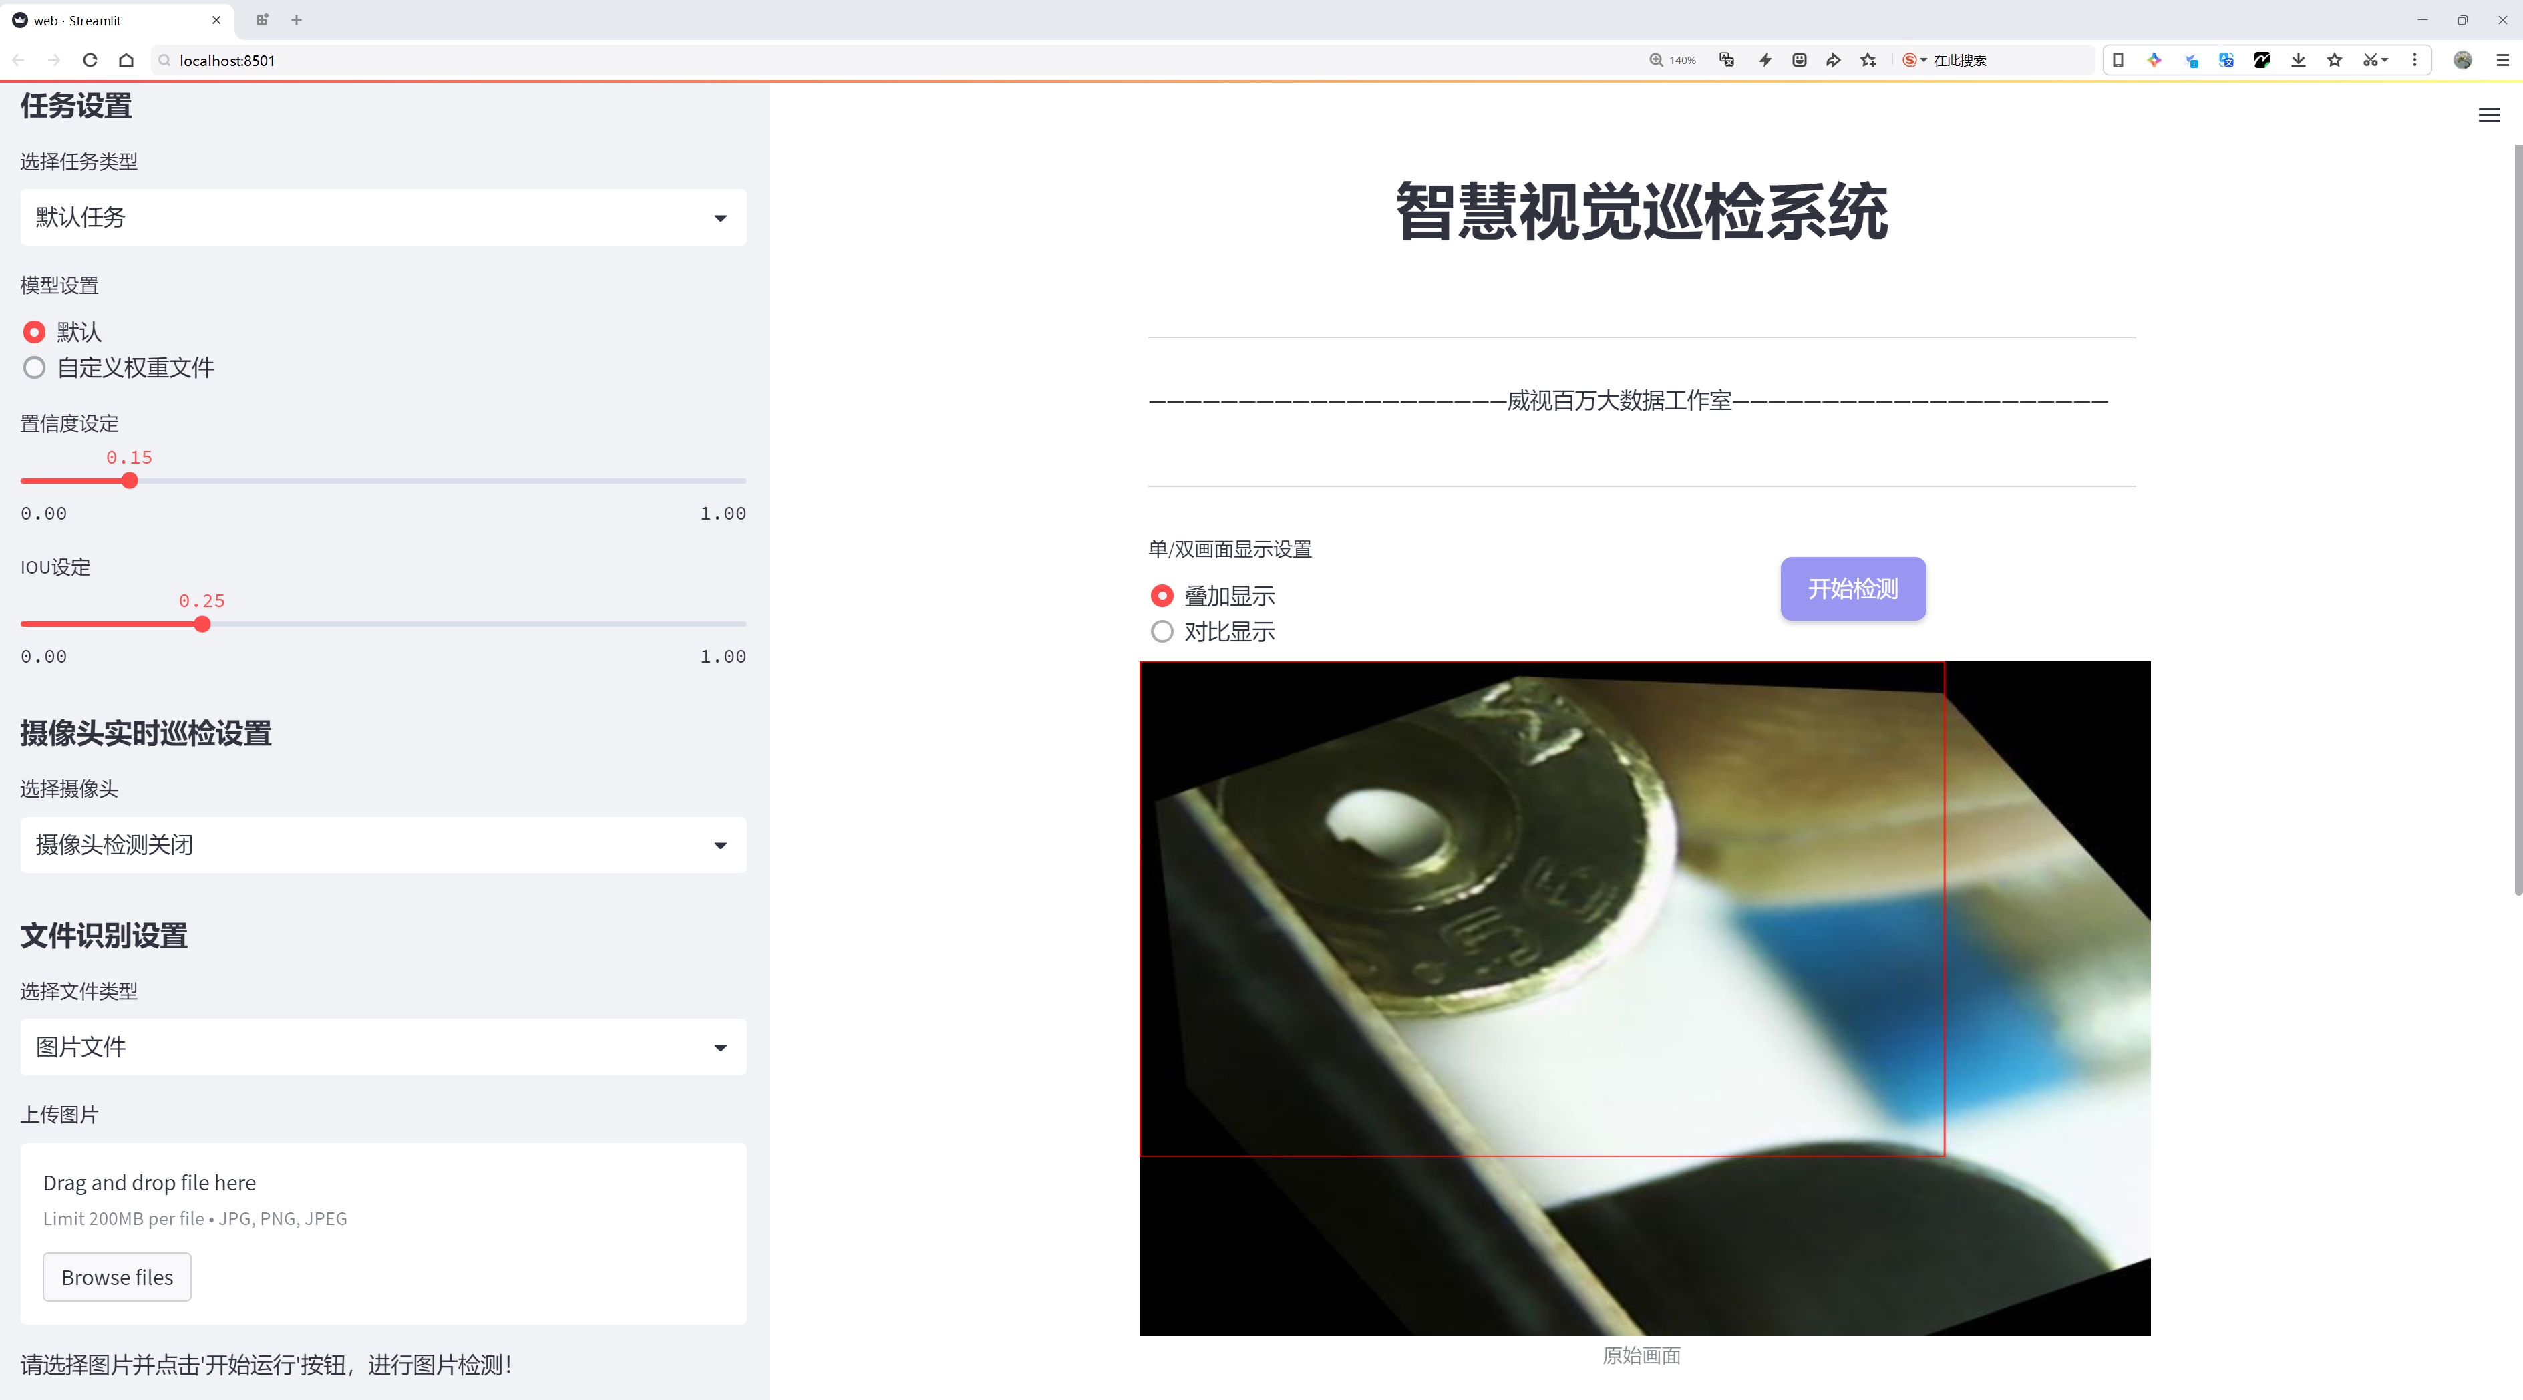Open the blue translate extension
This screenshot has height=1400, width=2523.
click(2226, 61)
